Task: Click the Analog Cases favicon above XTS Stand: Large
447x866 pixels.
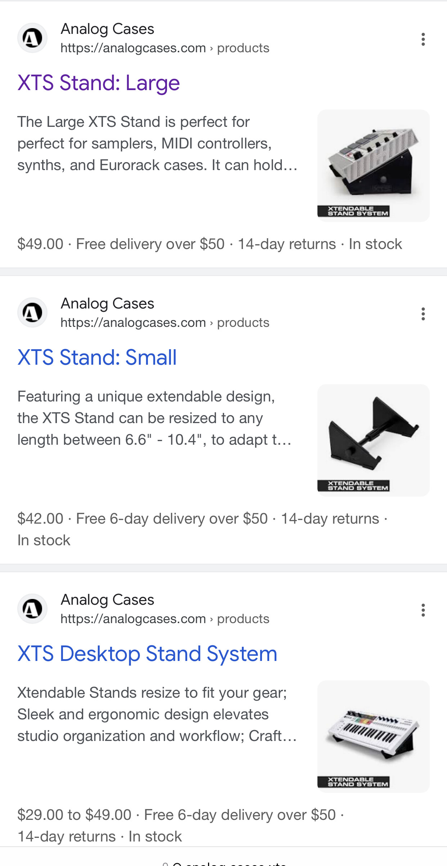Action: 32,38
